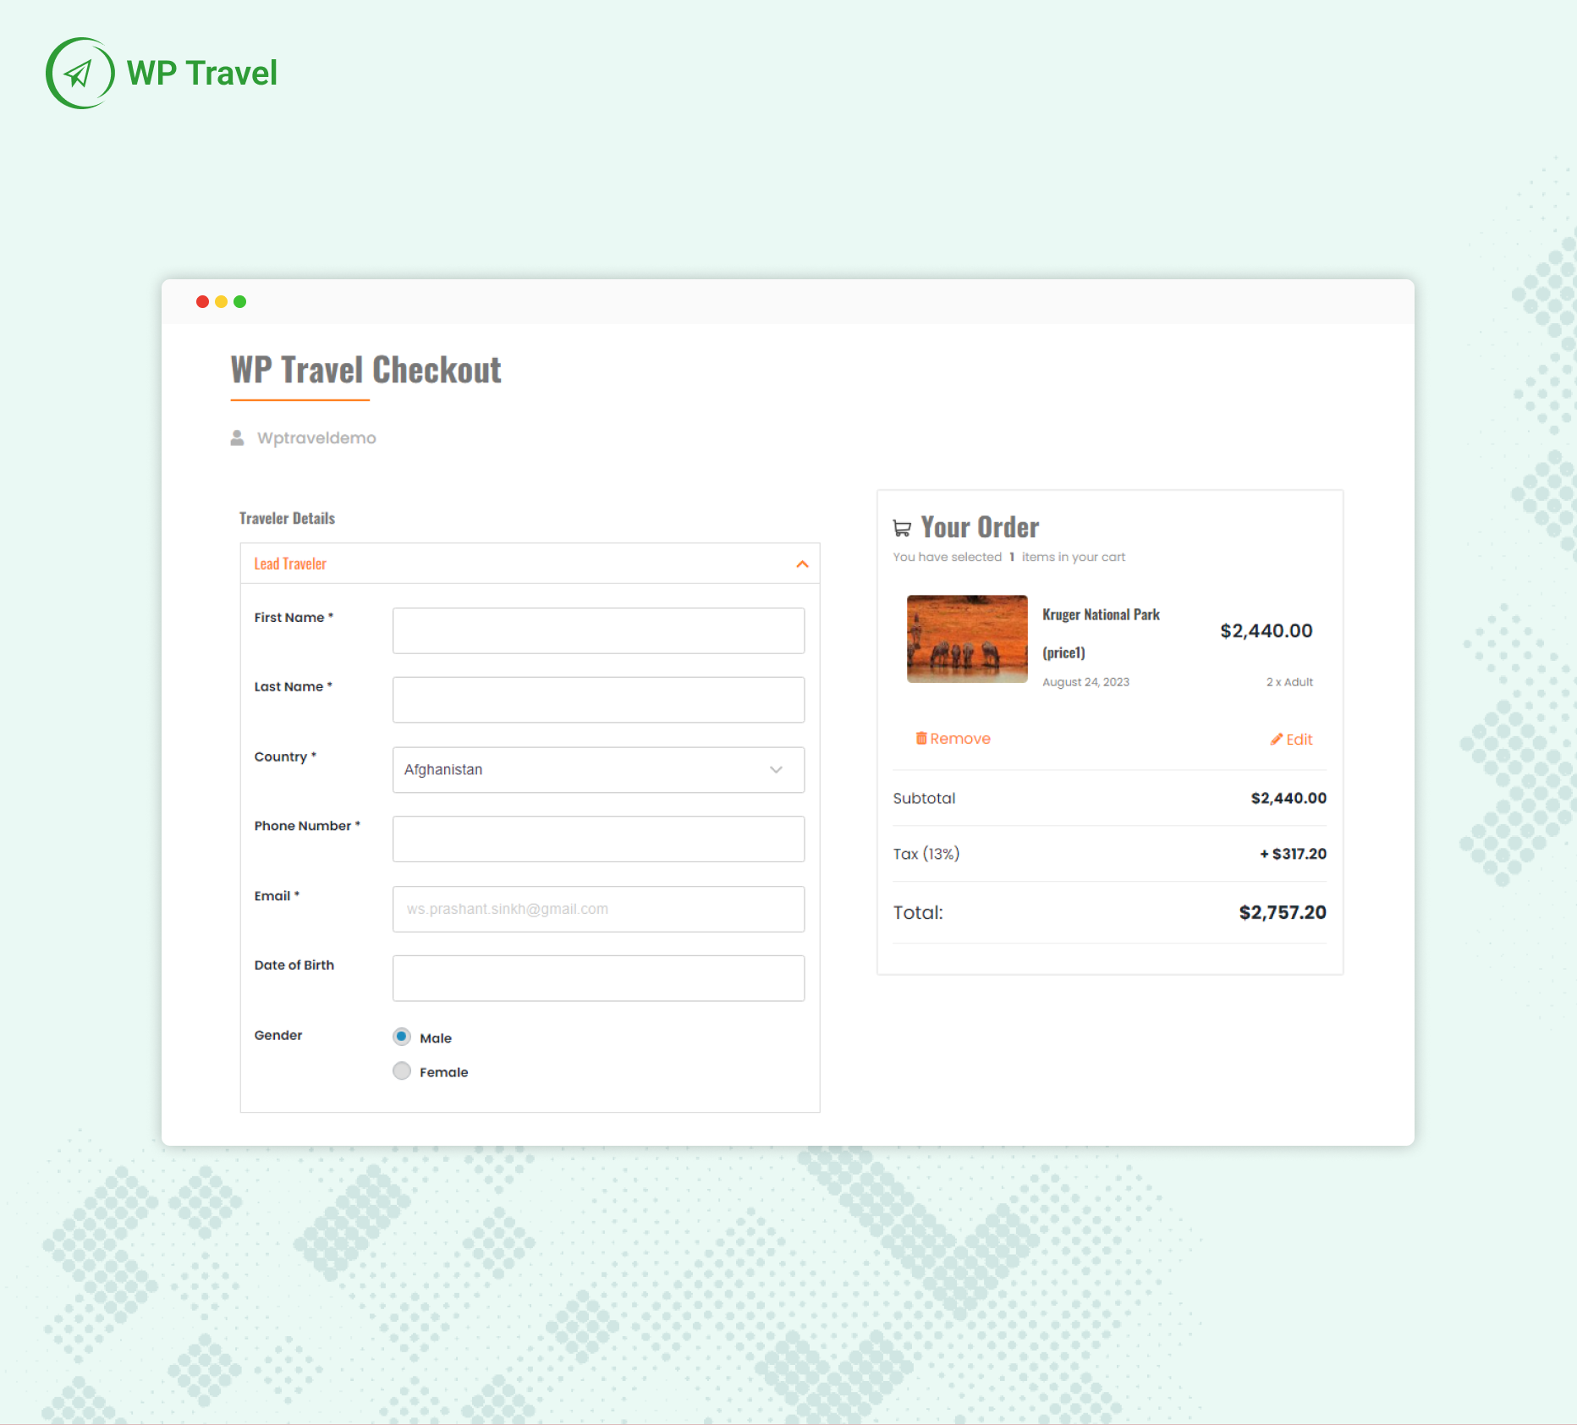
Task: Click the WP Travel Checkout heading
Action: pyautogui.click(x=366, y=370)
